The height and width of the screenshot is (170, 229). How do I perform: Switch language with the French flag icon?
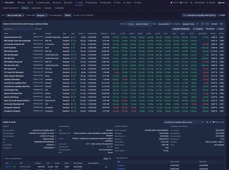[x=171, y=3]
